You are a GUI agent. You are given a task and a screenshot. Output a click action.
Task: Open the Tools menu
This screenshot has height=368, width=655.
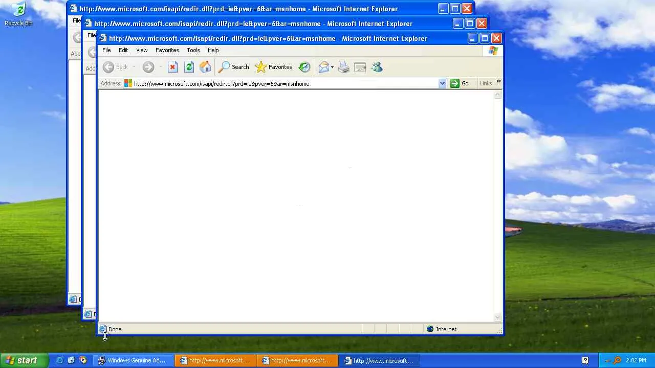193,50
